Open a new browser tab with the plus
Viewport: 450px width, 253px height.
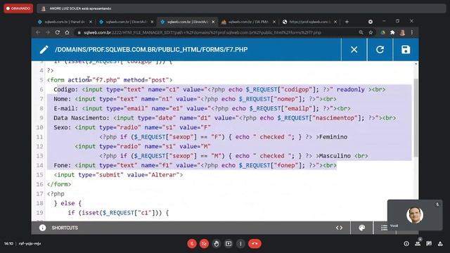pos(347,22)
